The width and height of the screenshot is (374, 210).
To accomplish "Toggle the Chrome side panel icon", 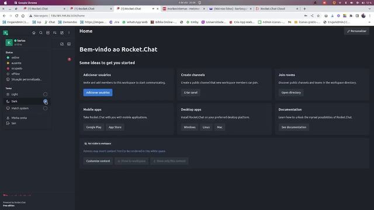I will pyautogui.click(x=357, y=16).
